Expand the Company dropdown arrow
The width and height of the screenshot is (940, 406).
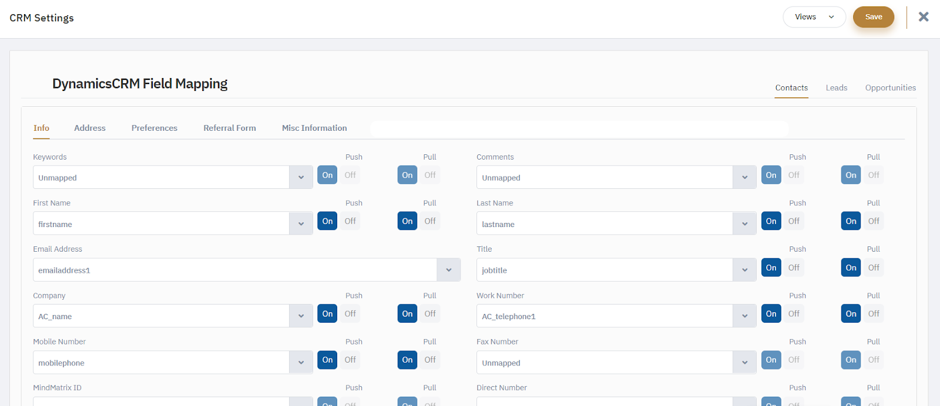click(301, 316)
